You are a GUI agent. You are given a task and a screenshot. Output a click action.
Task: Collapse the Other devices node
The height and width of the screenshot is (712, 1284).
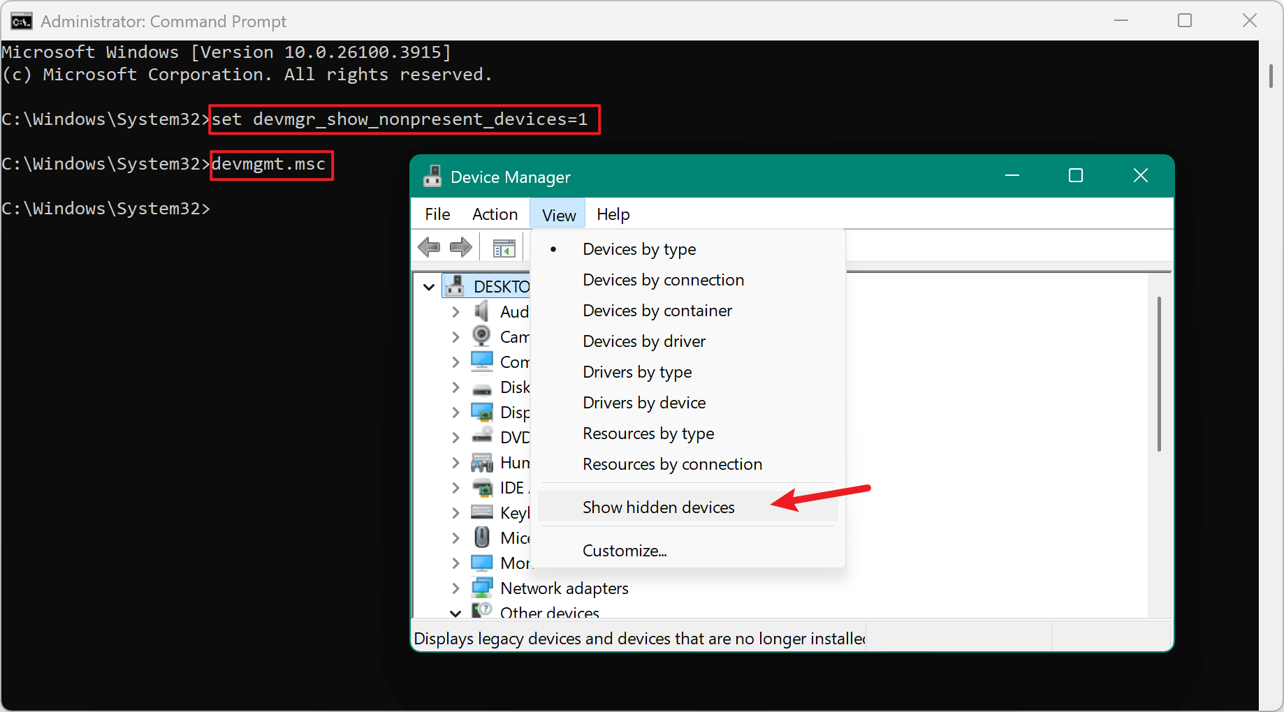click(x=455, y=613)
